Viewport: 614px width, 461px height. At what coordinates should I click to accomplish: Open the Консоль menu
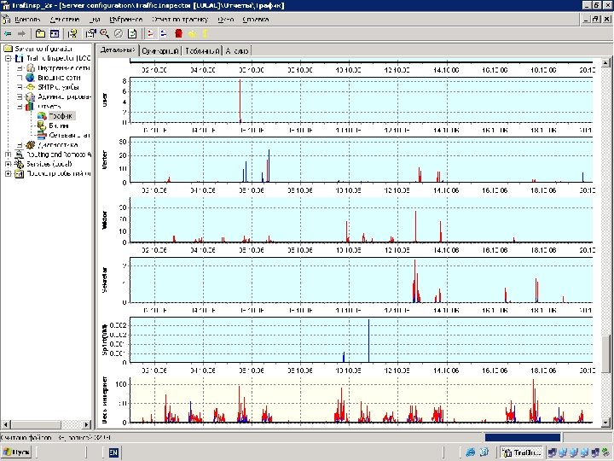coord(27,18)
